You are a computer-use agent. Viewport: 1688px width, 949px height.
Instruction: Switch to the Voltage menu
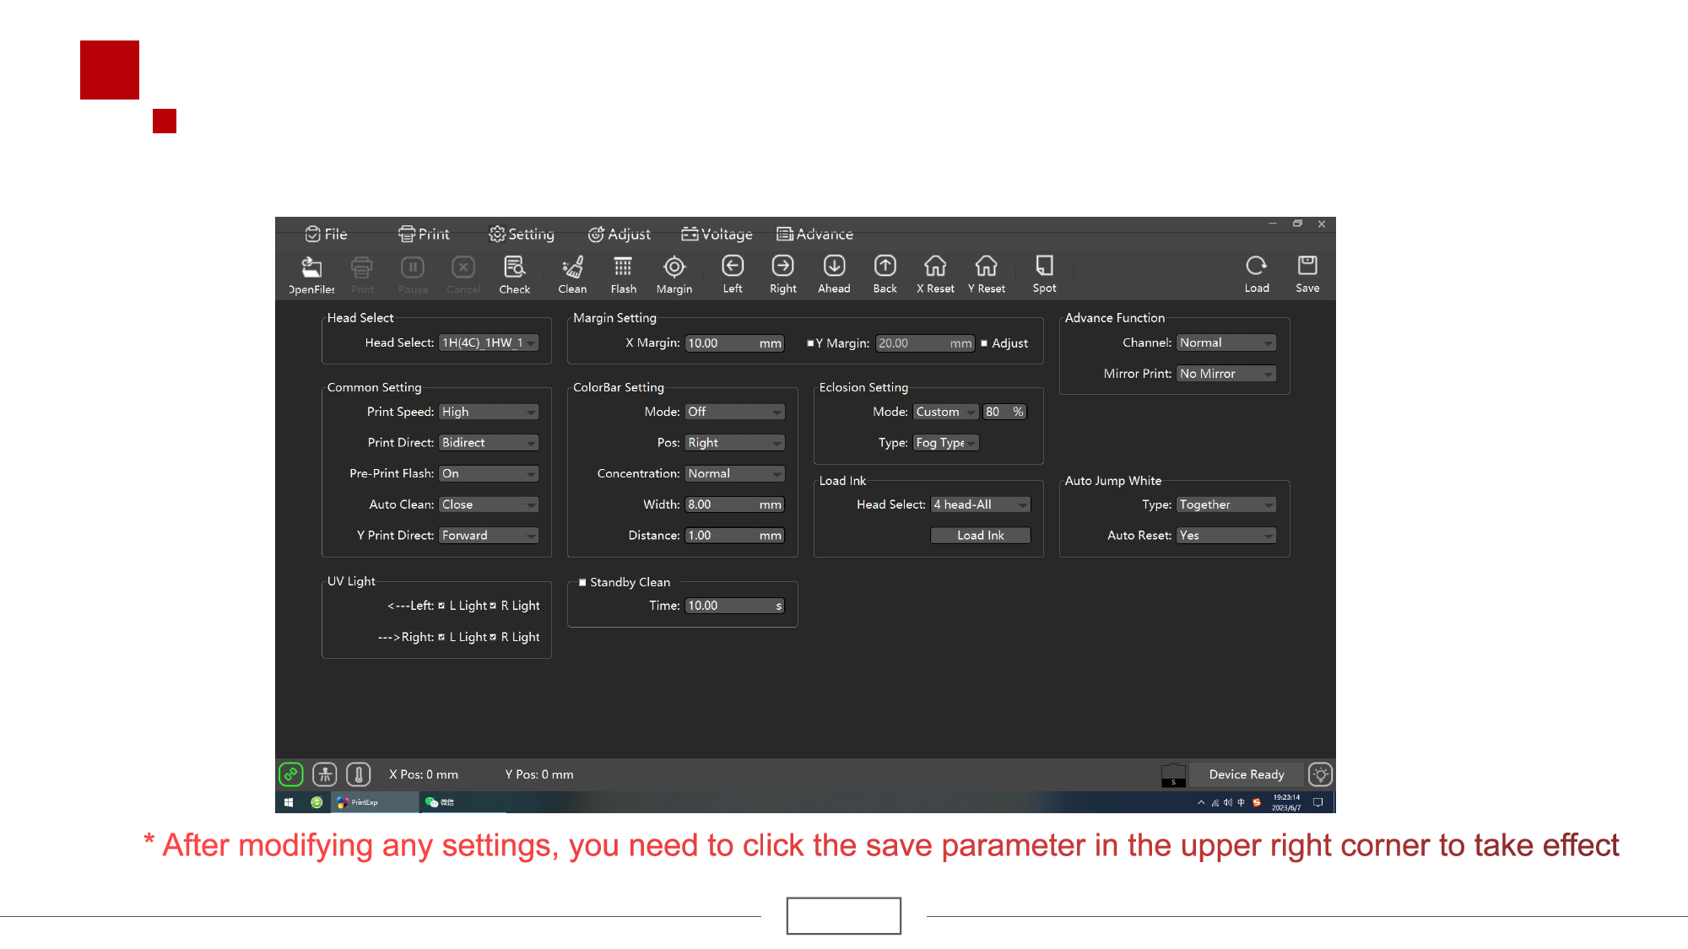click(717, 234)
